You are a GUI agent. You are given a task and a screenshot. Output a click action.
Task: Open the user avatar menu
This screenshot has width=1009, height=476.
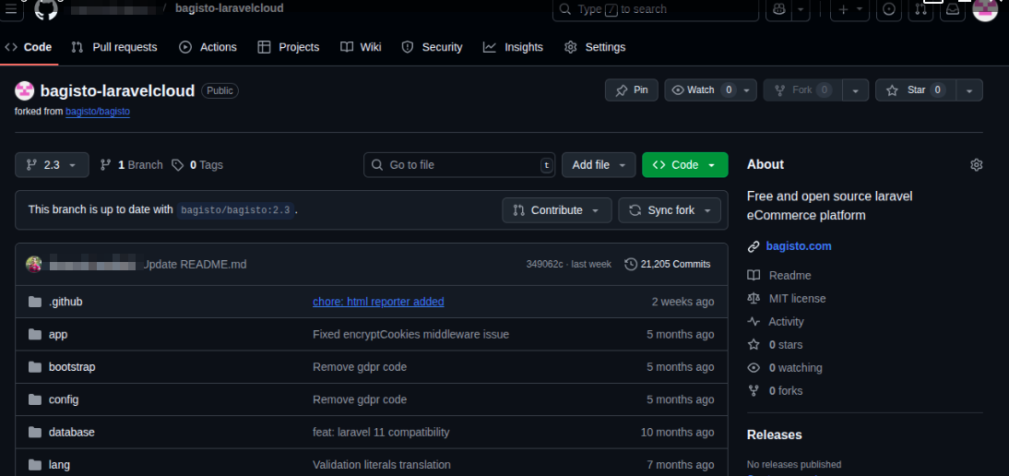[984, 9]
